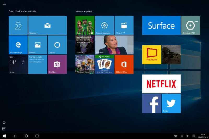The width and height of the screenshot is (209, 139).
Task: Open the Wi-Fi network tray icon
Action: [x=182, y=136]
